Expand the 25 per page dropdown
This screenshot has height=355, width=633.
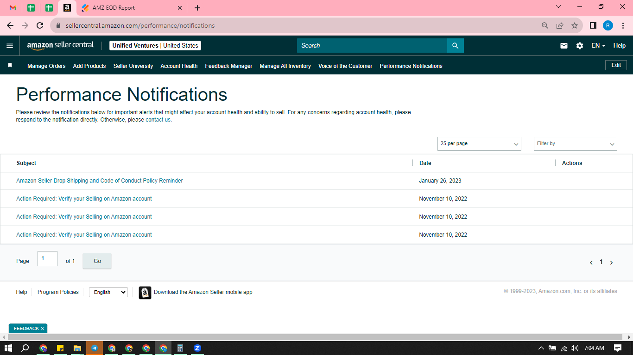point(479,144)
